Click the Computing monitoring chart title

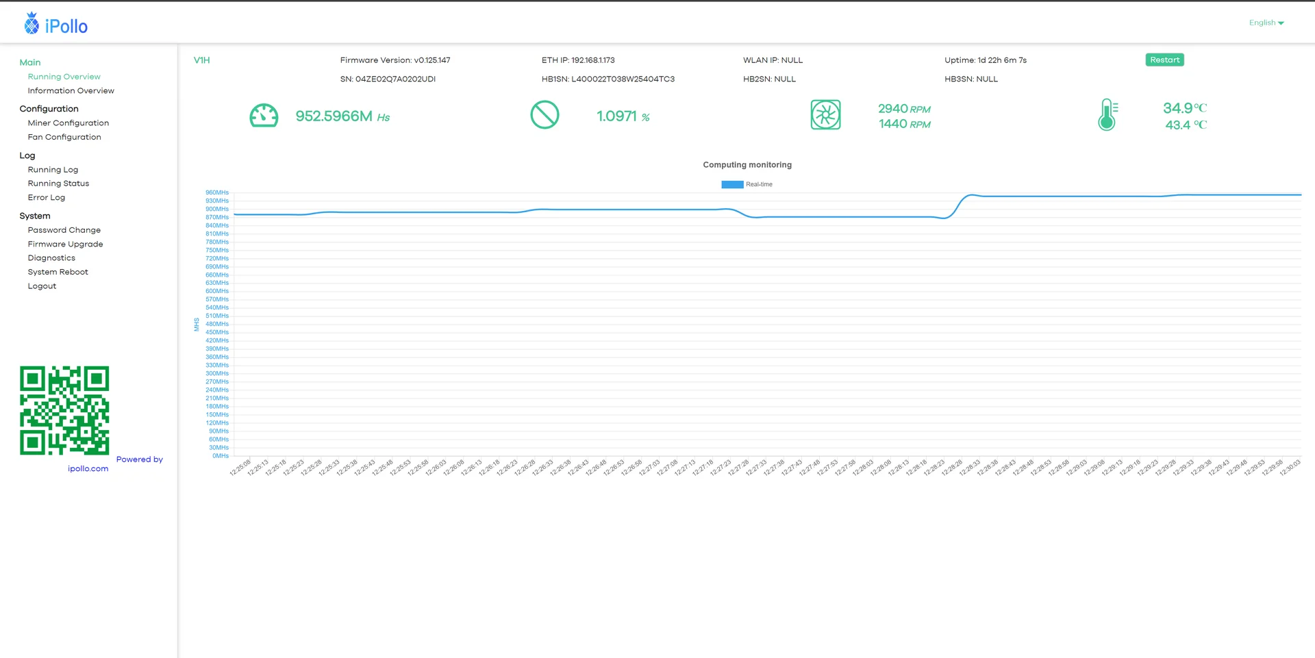[747, 165]
